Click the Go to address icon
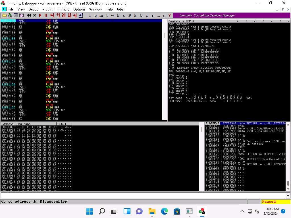Image resolution: width=291 pixels, height=218 pixels. tap(81, 15)
